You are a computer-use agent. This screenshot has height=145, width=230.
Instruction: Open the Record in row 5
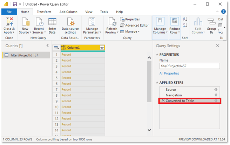pos(66,78)
